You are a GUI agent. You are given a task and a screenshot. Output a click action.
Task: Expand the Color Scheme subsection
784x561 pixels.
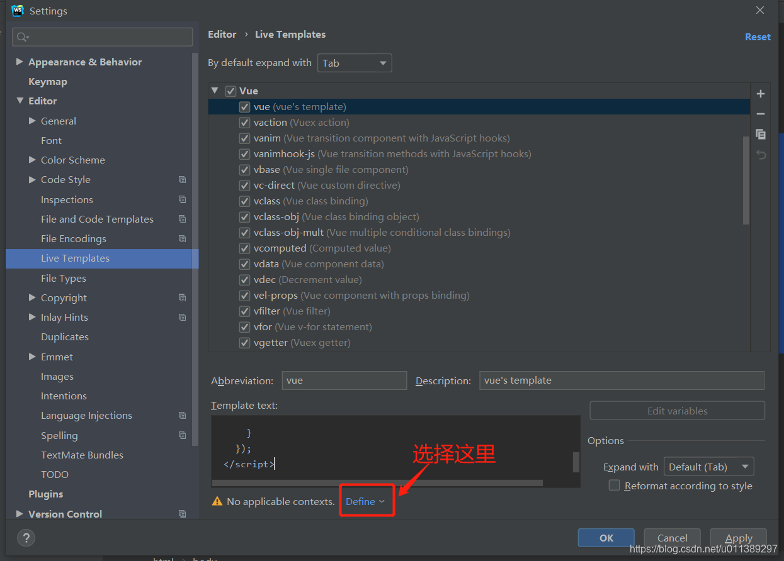tap(32, 160)
